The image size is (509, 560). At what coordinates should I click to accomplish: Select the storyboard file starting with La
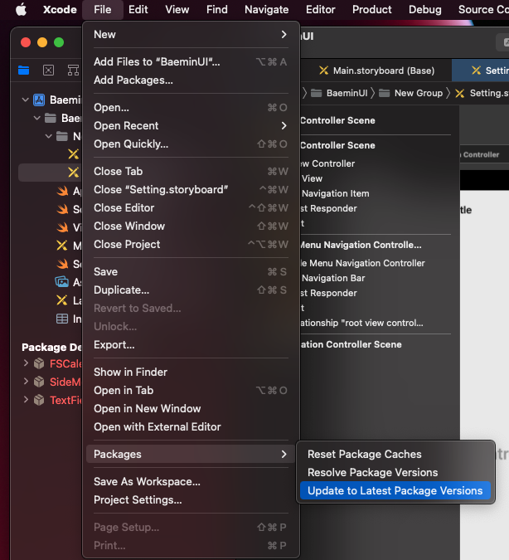click(61, 300)
